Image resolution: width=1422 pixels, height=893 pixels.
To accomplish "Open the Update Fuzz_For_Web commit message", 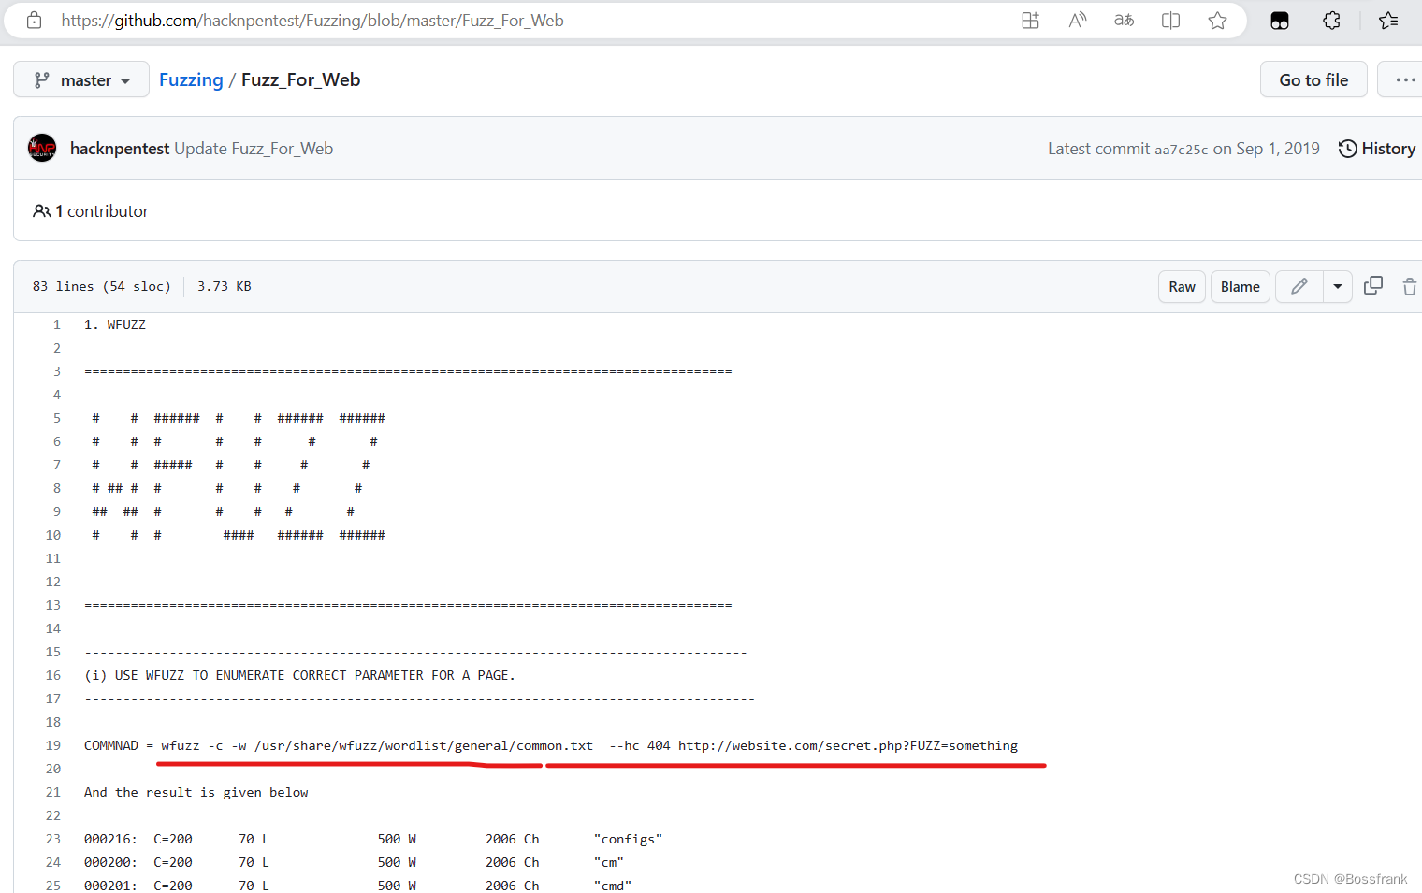I will [x=254, y=149].
